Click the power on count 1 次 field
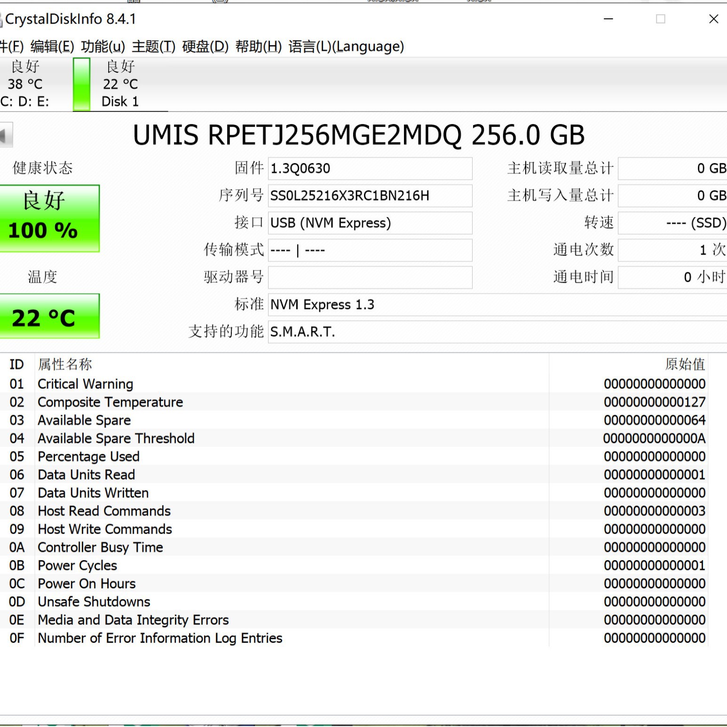Viewport: 727px width, 727px height. 672,250
